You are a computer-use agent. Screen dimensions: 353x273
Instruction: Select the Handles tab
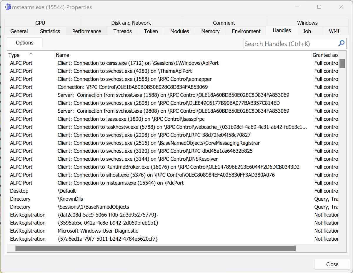click(x=282, y=30)
